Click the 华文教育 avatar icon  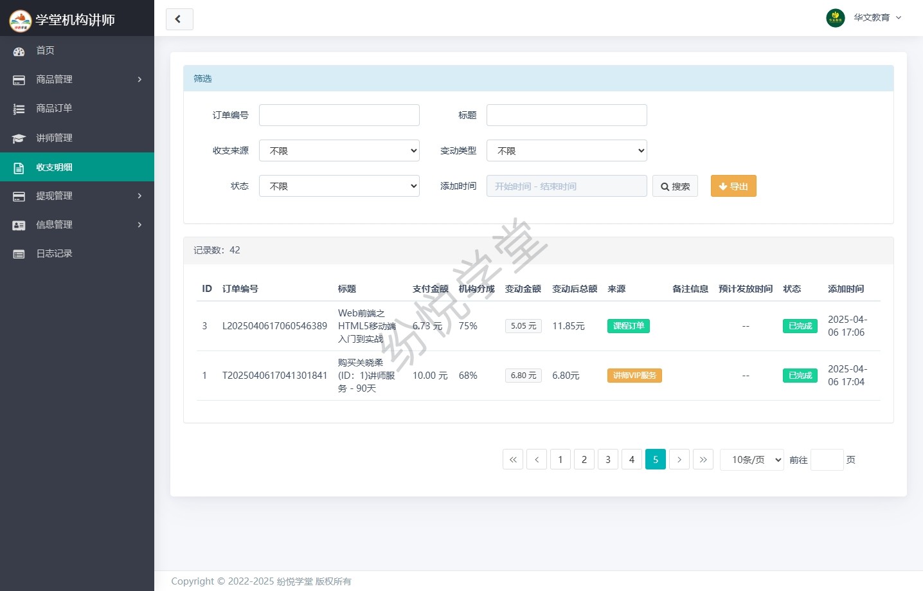(x=835, y=18)
